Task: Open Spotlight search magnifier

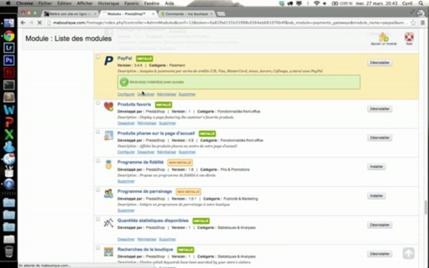Action: 421,4
